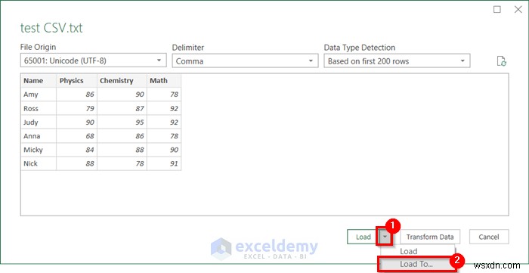The image size is (529, 273).
Task: Click the Anna name cell
Action: pyautogui.click(x=39, y=136)
